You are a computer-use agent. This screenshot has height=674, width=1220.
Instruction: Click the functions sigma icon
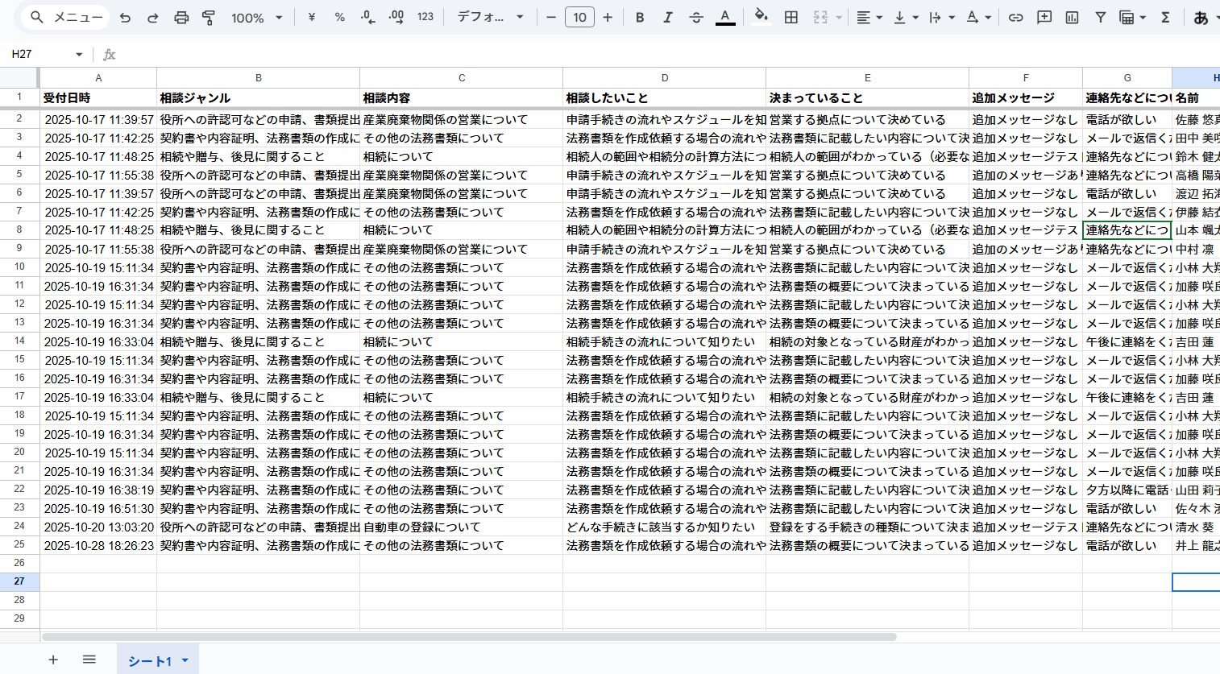1165,17
